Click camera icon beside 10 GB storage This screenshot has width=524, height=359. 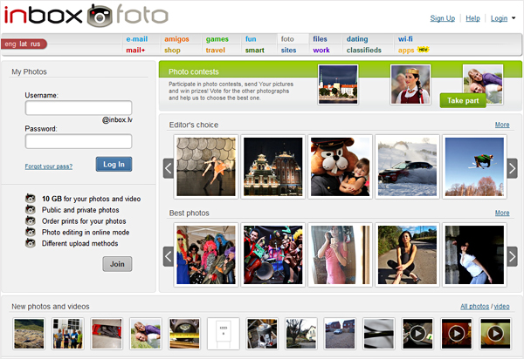(31, 199)
